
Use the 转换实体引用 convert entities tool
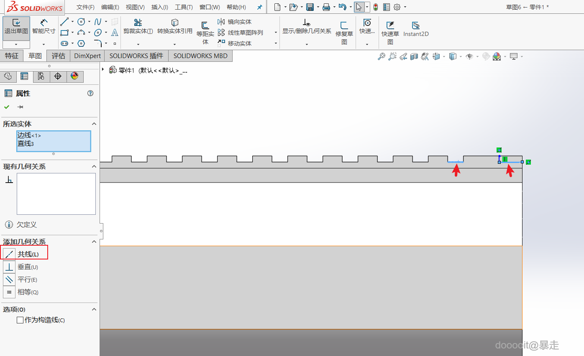pos(175,27)
